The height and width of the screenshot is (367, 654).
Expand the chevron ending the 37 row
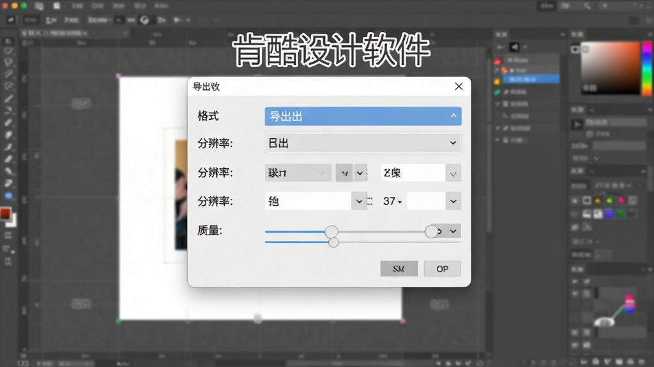point(453,201)
